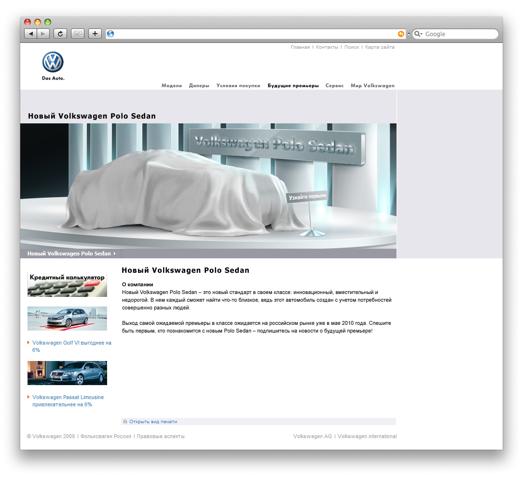Click the Кредитный калькулятор banner
Viewport: 521px width, 481px height.
coord(67,284)
